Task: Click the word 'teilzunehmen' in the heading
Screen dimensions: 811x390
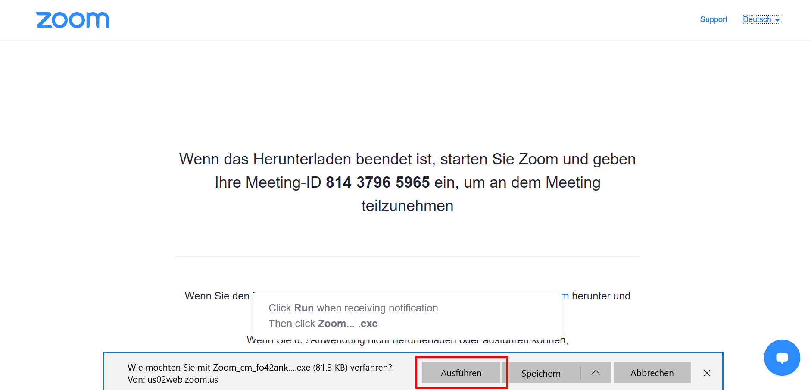Action: [x=407, y=206]
